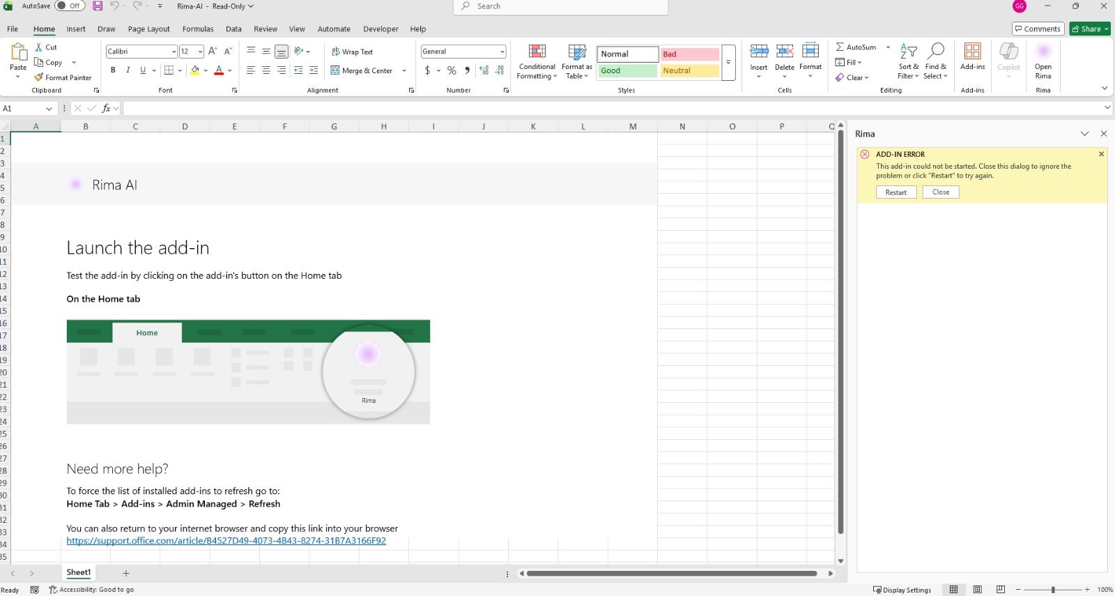
Task: Click in the Search box
Action: [x=561, y=6]
